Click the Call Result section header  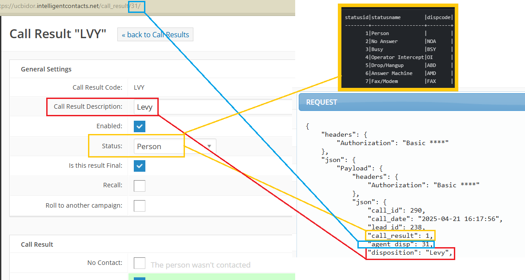pos(37,245)
